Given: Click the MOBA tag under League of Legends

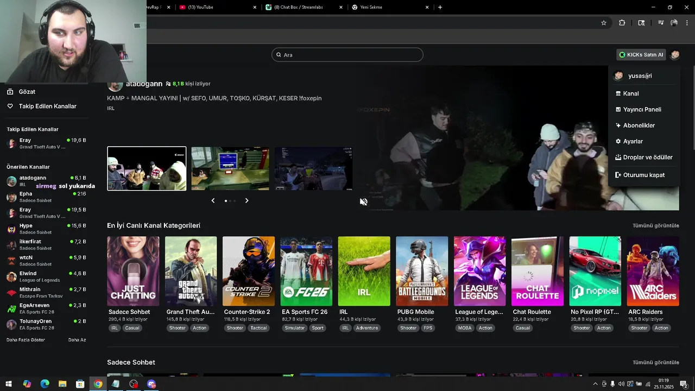Looking at the screenshot, I should (x=465, y=328).
